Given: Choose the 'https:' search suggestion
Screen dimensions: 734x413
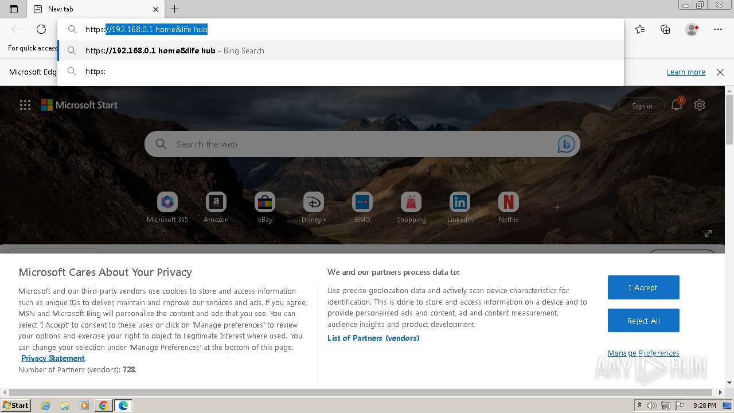Looking at the screenshot, I should coord(341,71).
